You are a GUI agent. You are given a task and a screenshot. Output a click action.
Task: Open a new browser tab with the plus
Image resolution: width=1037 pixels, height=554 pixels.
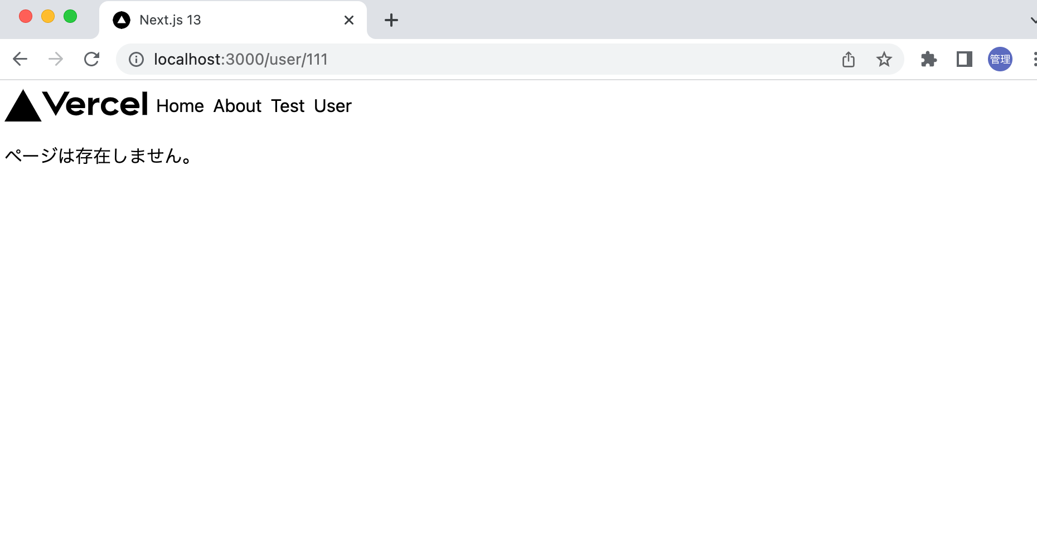coord(391,20)
